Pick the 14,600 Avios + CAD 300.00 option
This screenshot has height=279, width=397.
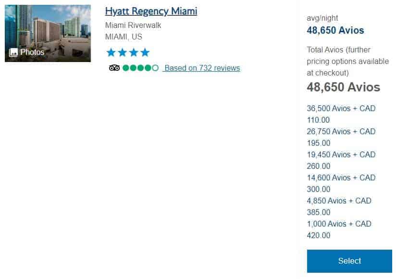point(341,183)
